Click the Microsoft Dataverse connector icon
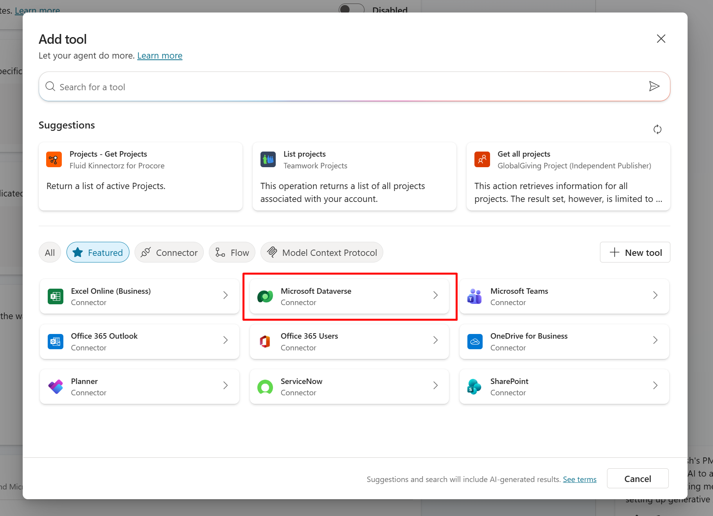Viewport: 713px width, 516px height. click(x=265, y=296)
